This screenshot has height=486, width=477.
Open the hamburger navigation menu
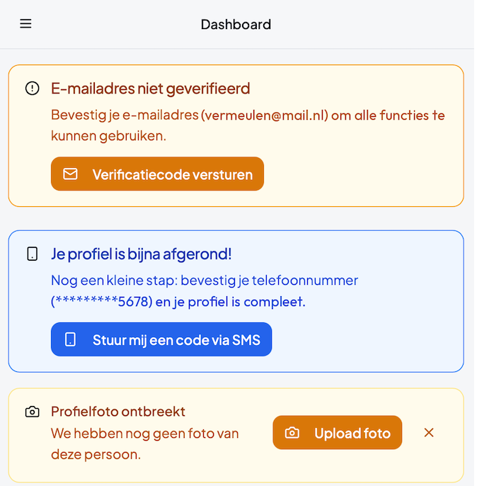pos(25,24)
